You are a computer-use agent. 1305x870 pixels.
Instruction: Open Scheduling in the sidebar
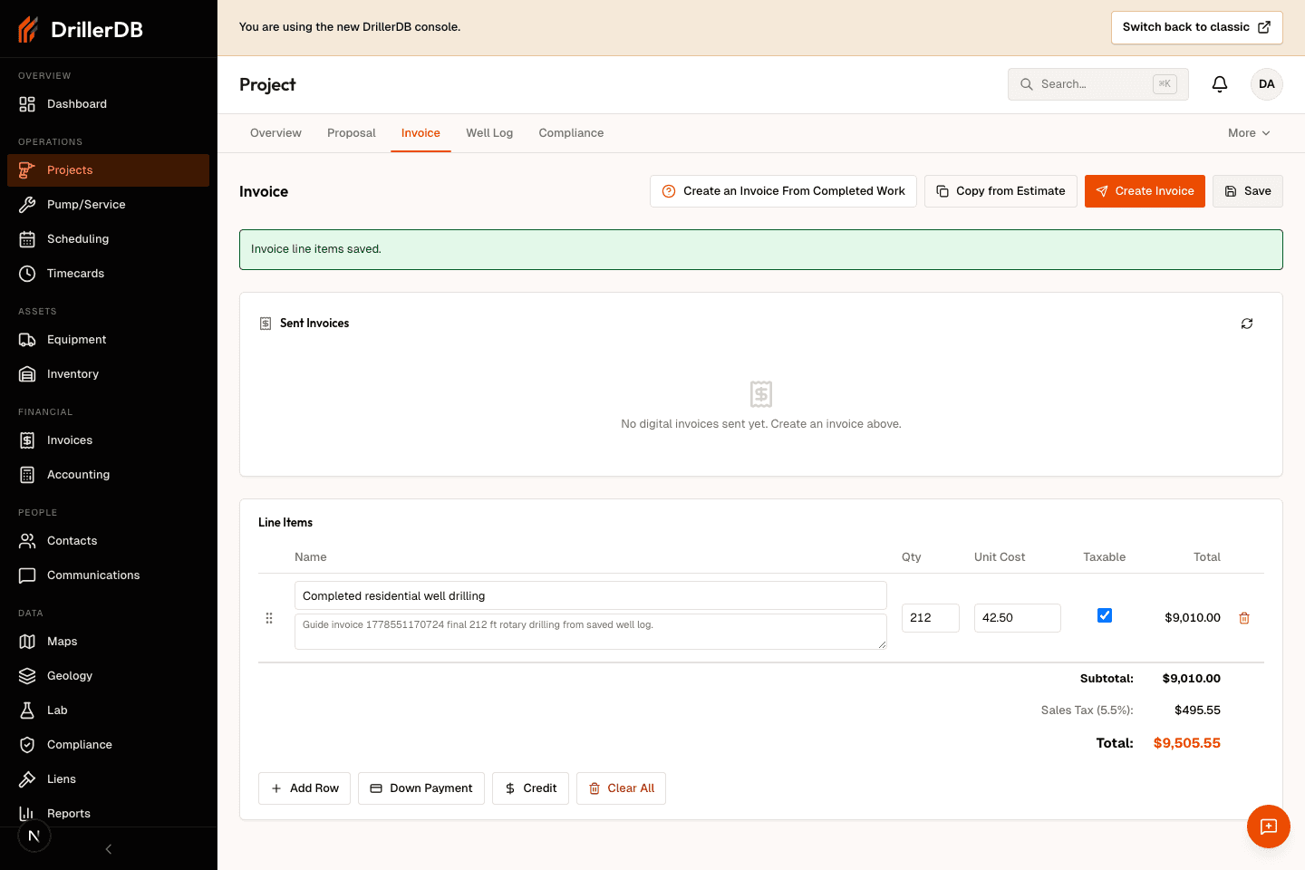(x=108, y=239)
